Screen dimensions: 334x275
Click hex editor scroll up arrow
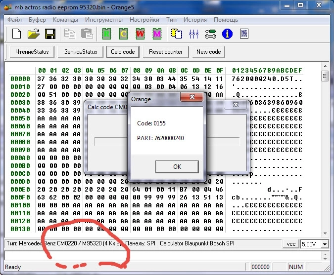pyautogui.click(x=325, y=66)
